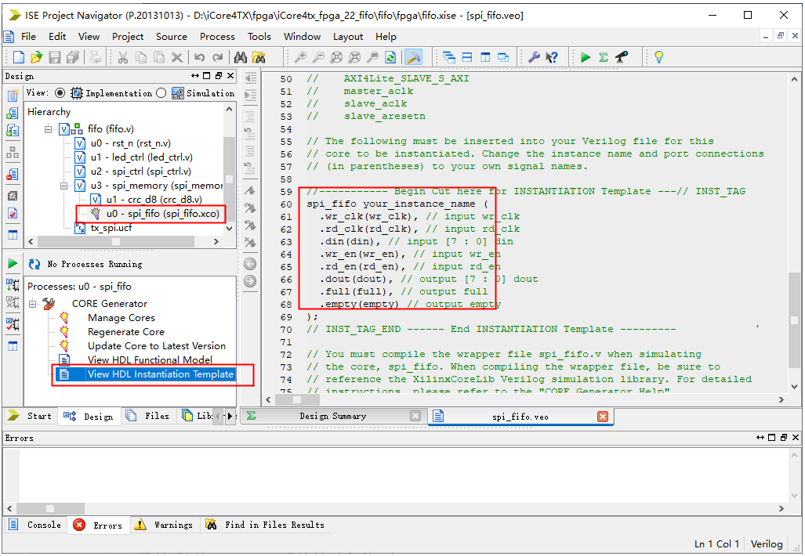Screen dimensions: 805x556
Task: Click the sigma Design Summary icon
Action: (x=604, y=57)
